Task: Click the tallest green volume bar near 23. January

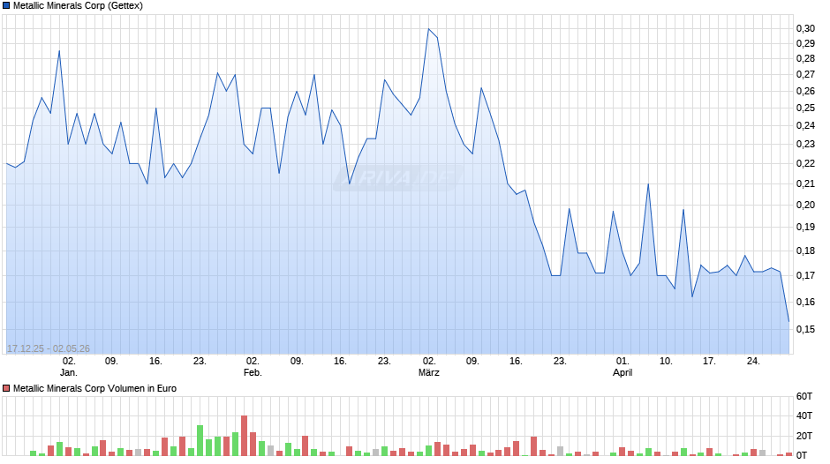Action: (x=200, y=440)
